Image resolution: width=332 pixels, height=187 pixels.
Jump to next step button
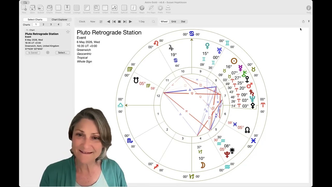point(125,22)
